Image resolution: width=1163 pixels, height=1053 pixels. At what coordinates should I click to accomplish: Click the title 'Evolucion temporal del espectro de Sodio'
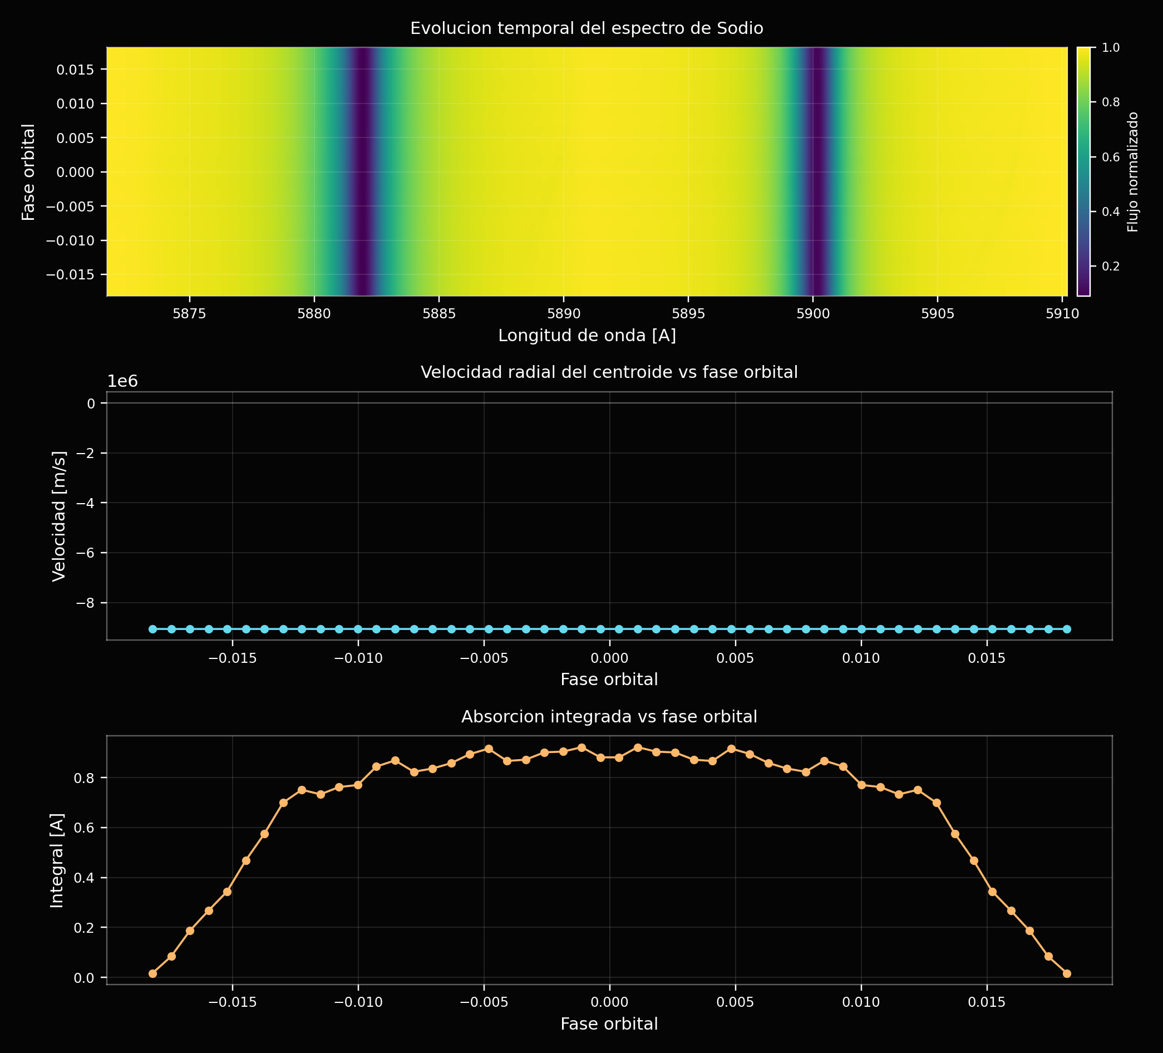tap(587, 28)
